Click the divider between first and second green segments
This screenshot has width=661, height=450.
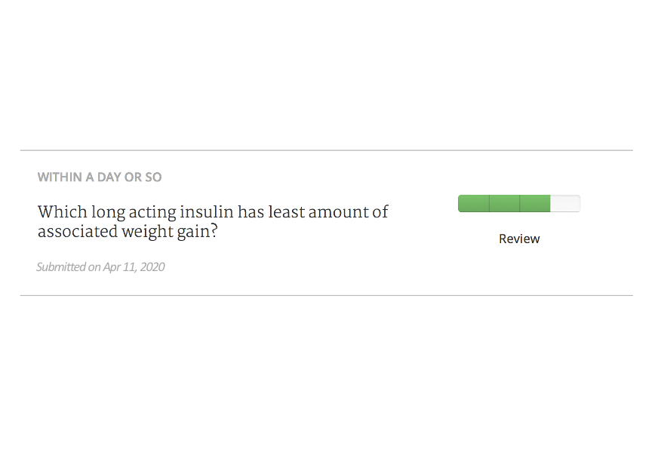pos(489,203)
